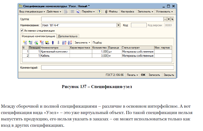The height and width of the screenshot is (131, 203).
Task: Open the Печать dropdown menu
Action: click(x=132, y=75)
